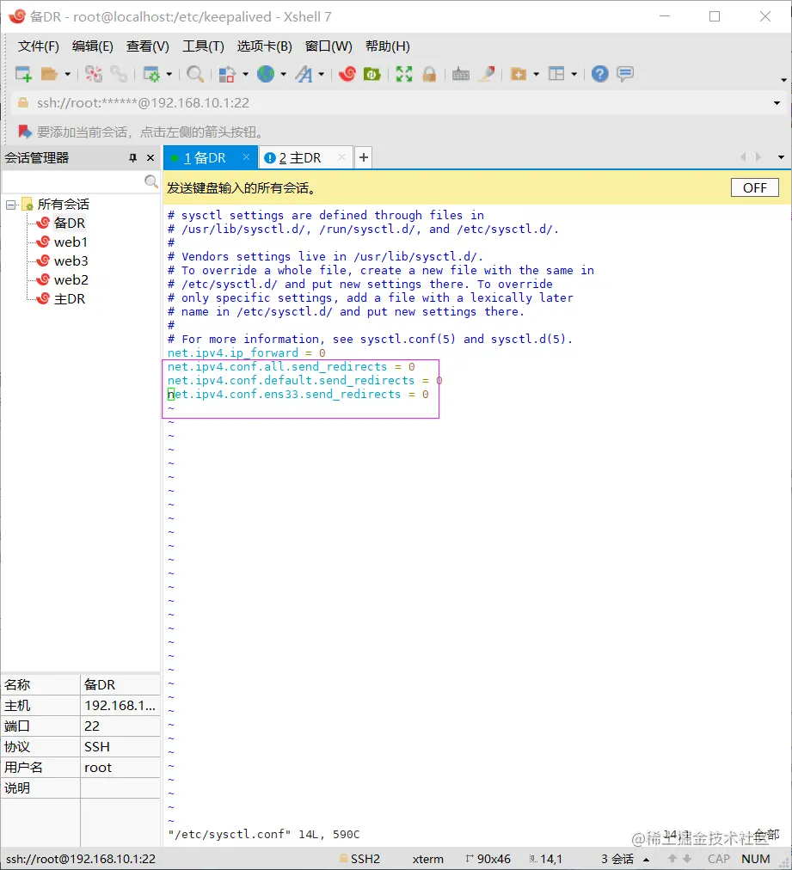792x870 pixels.
Task: Open the address bar dropdown arrow
Action: point(777,103)
